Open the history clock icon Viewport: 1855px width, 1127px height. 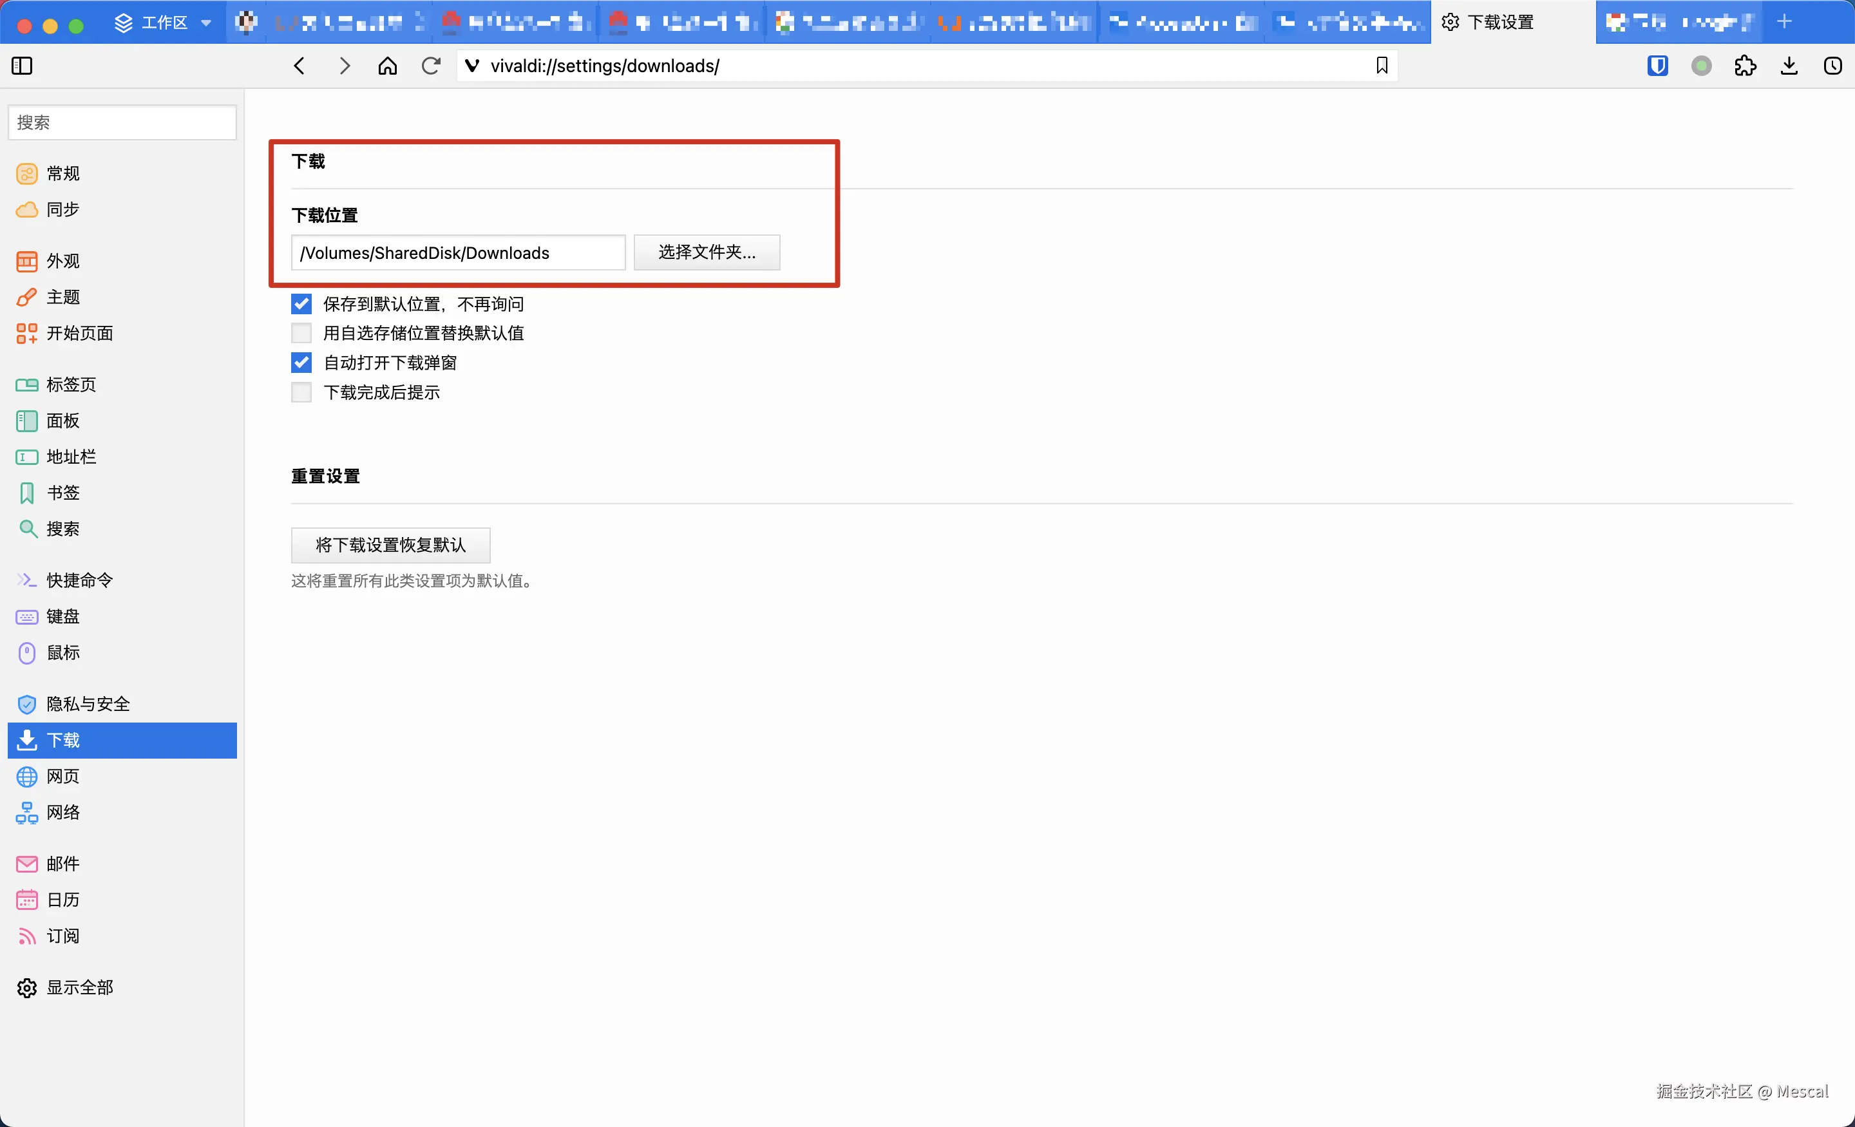tap(1832, 66)
